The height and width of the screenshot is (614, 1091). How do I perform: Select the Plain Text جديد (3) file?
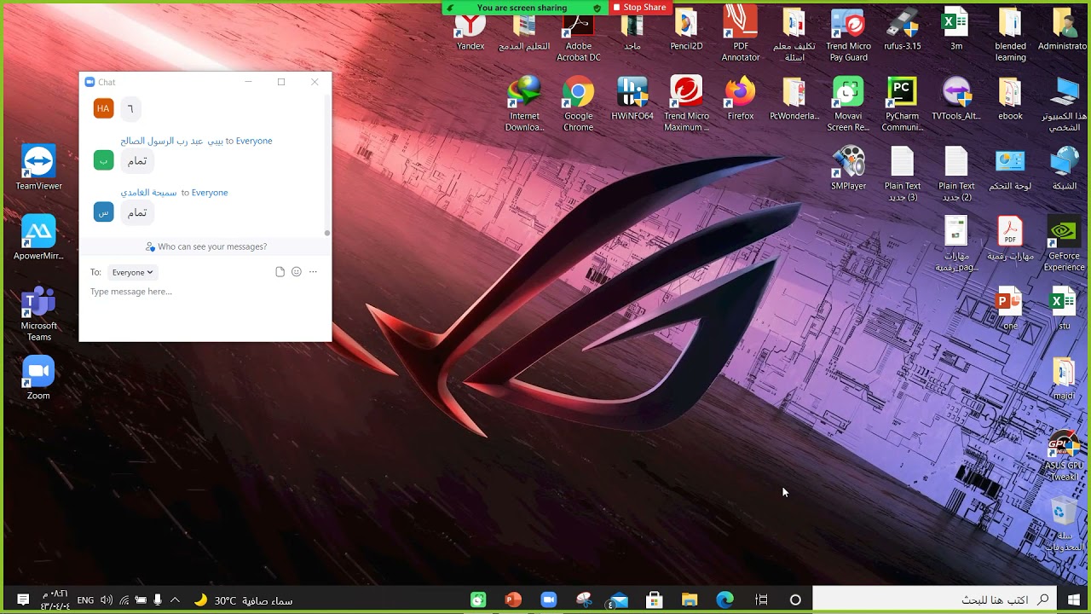click(x=902, y=174)
